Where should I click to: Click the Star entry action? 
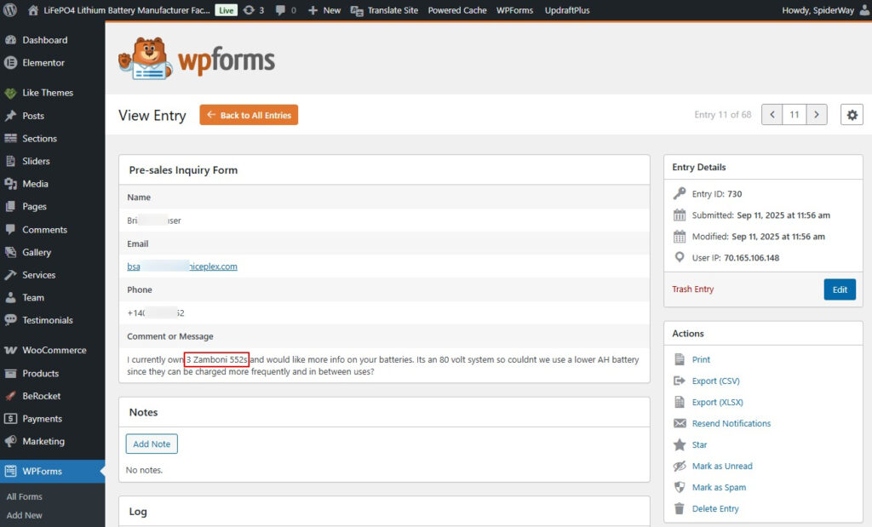coord(699,444)
